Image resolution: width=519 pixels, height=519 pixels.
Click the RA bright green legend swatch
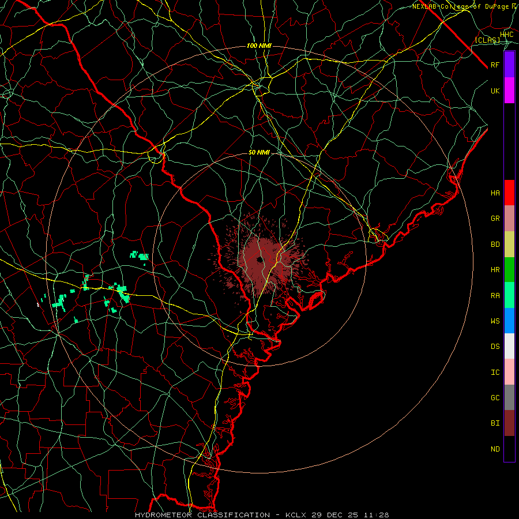[509, 295]
